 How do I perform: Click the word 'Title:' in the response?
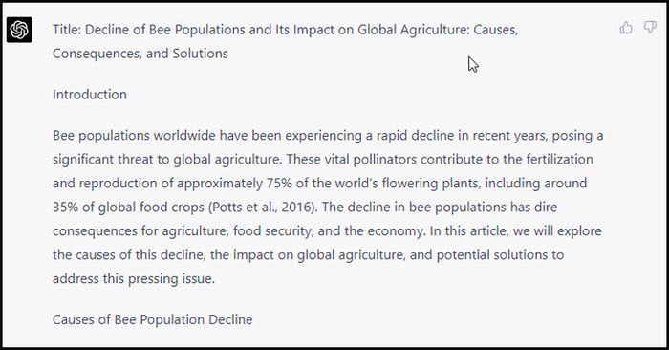(x=67, y=30)
